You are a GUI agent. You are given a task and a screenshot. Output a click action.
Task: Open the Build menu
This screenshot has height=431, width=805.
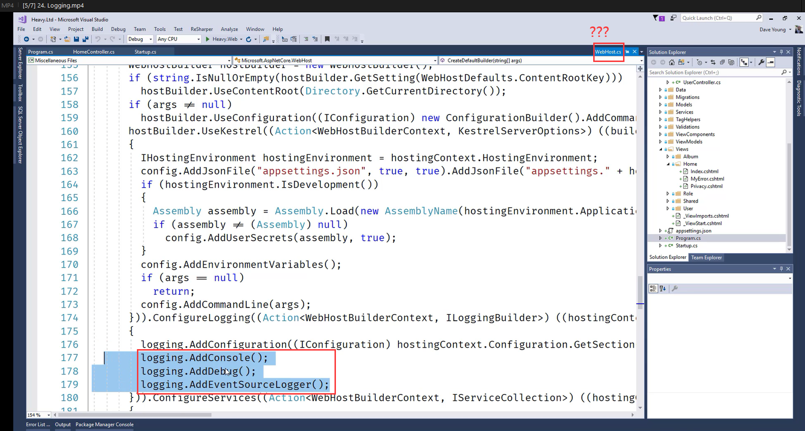[97, 29]
